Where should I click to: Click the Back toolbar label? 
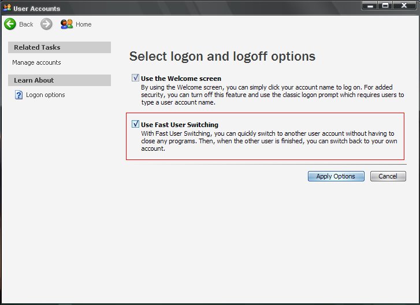[26, 24]
